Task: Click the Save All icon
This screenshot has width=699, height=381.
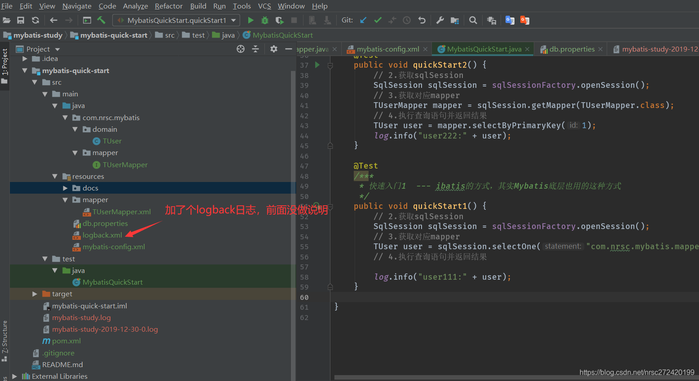Action: (x=21, y=20)
